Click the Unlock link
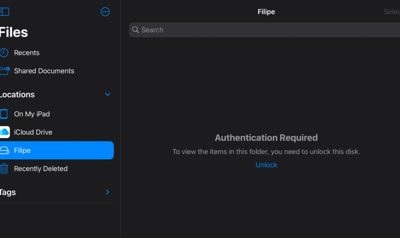Screen dimensions: 400x238 coord(266,165)
